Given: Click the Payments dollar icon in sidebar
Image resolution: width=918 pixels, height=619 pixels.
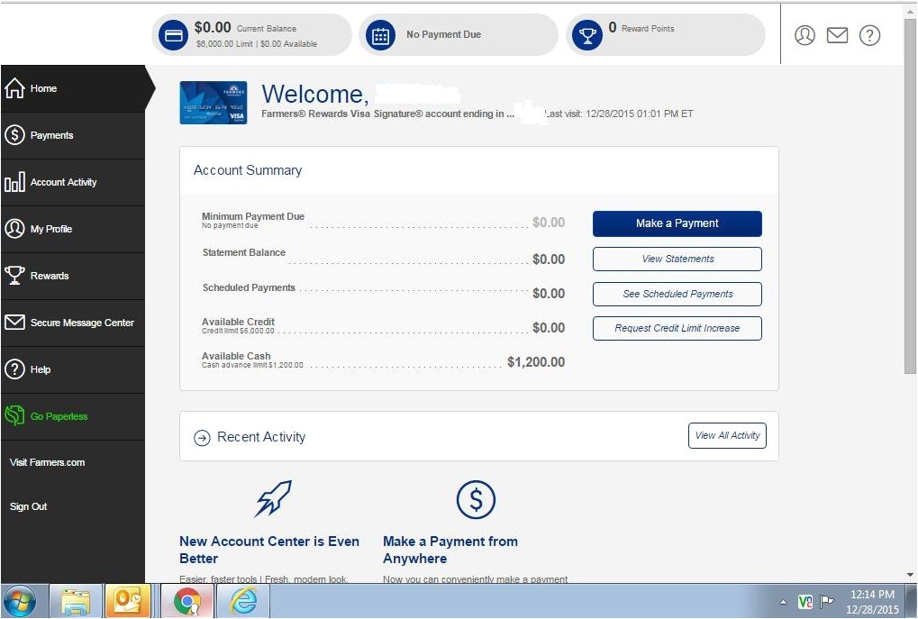Looking at the screenshot, I should (14, 135).
